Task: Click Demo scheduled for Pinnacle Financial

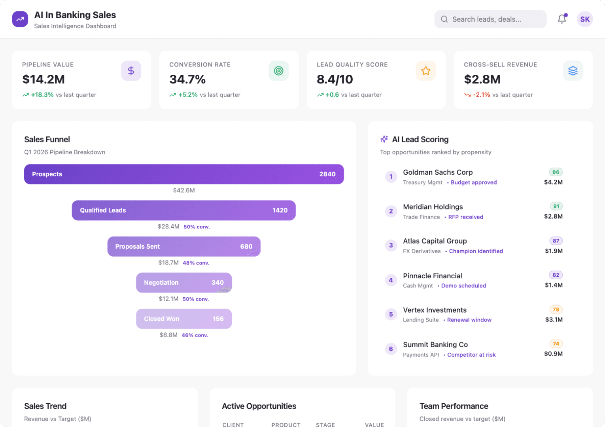Action: pos(464,285)
